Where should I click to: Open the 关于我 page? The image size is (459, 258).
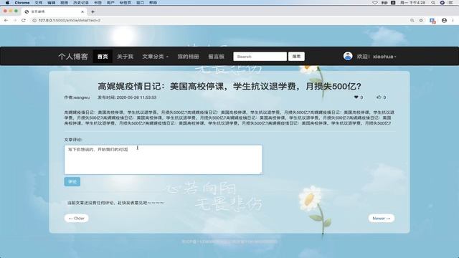[125, 57]
